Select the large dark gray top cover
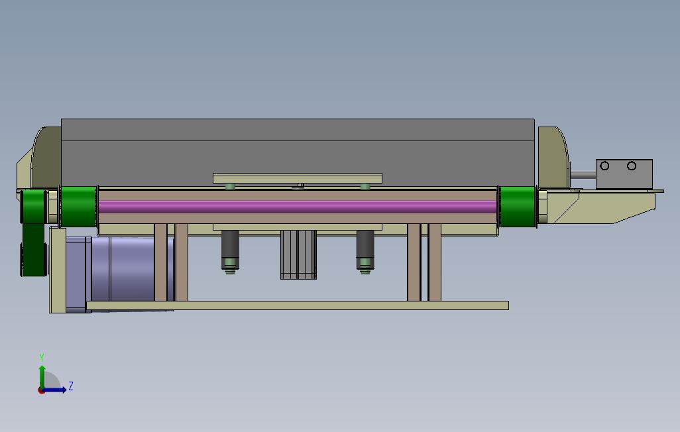The image size is (680, 432). pos(298,152)
